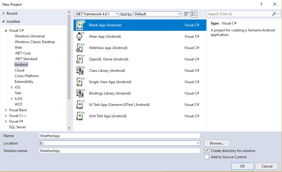This screenshot has width=282, height=172.
Task: Select the Class Library (Android) template name
Action: [107, 71]
